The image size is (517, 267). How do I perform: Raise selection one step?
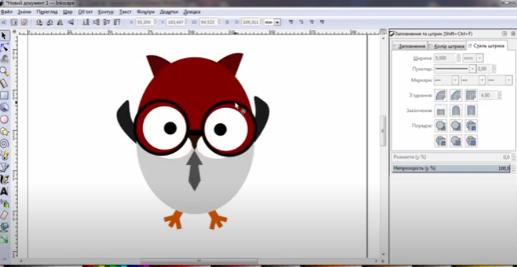106,22
